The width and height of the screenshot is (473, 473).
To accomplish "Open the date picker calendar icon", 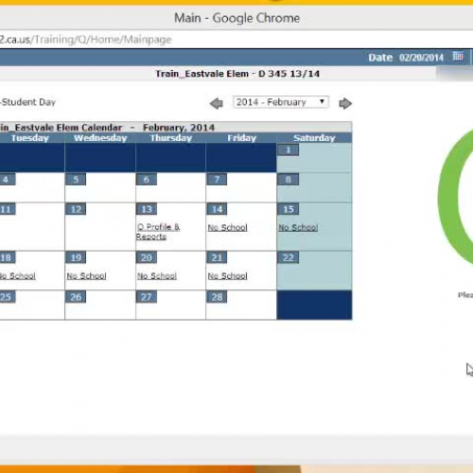I will click(x=458, y=57).
